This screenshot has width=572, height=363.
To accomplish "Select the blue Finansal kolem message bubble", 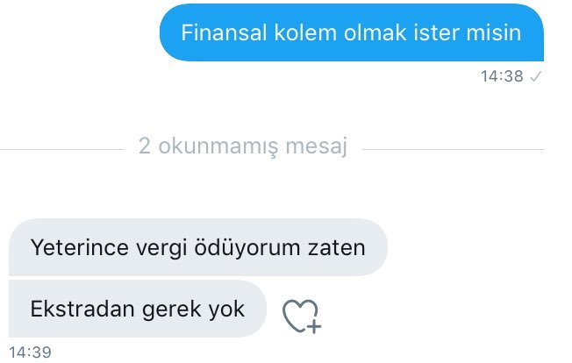I will [351, 32].
